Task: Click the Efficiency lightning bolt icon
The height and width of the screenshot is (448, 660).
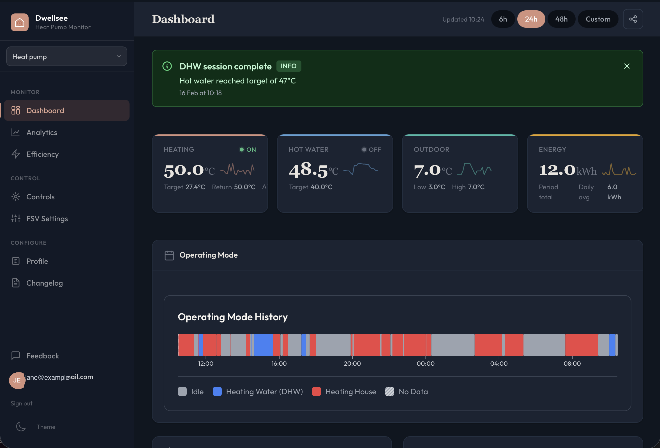Action: tap(16, 154)
